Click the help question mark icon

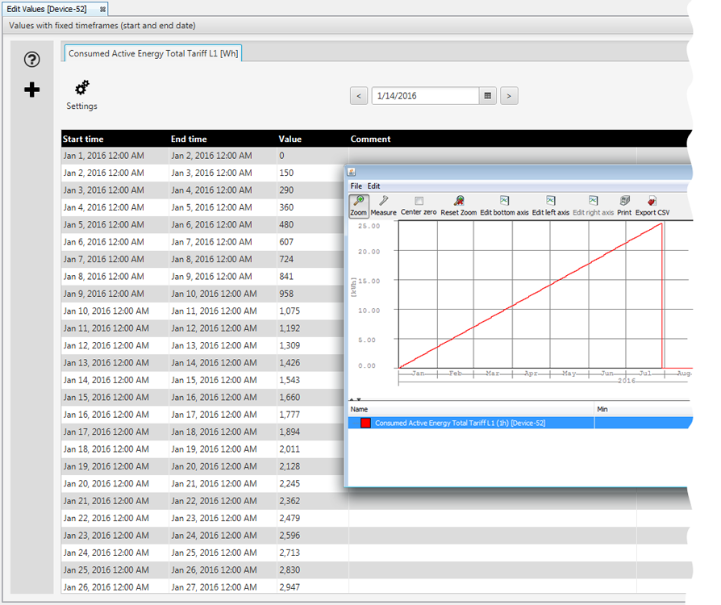tap(31, 59)
